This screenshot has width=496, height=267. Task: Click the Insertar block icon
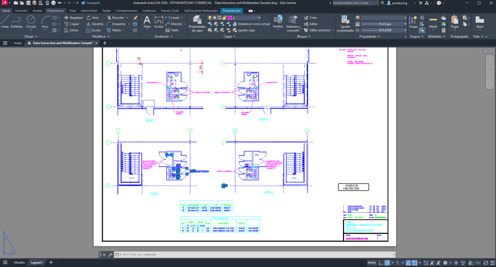click(278, 21)
